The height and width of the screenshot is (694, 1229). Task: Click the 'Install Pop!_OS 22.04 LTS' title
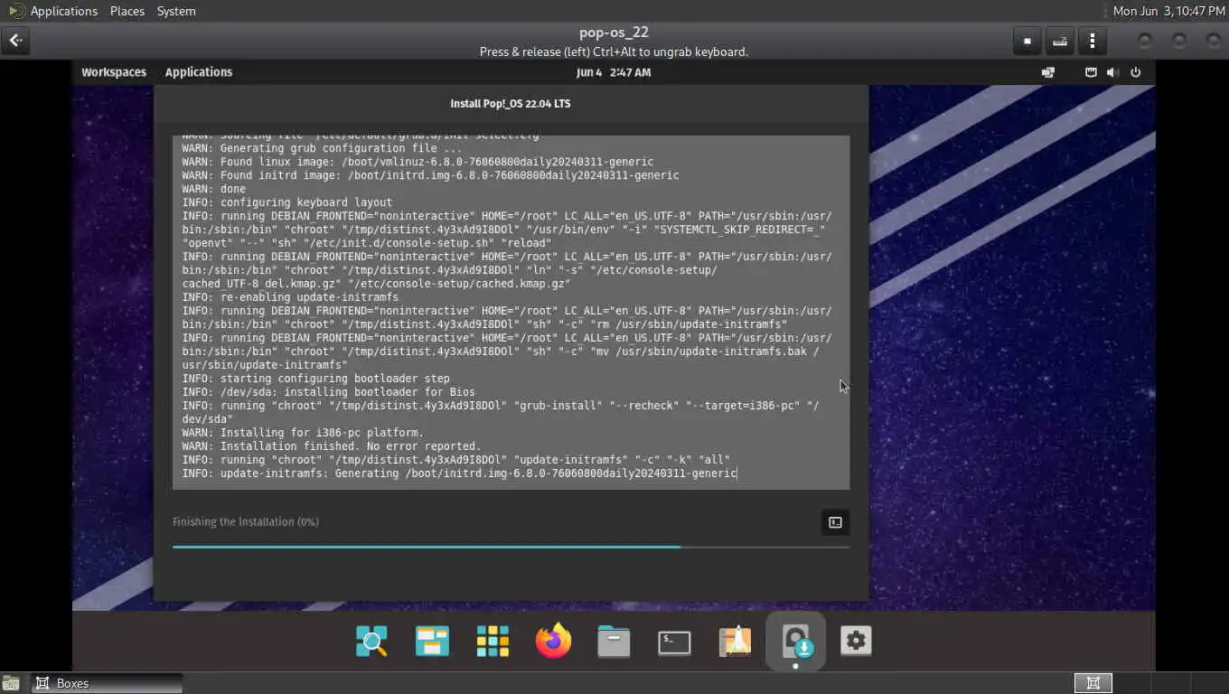511,104
